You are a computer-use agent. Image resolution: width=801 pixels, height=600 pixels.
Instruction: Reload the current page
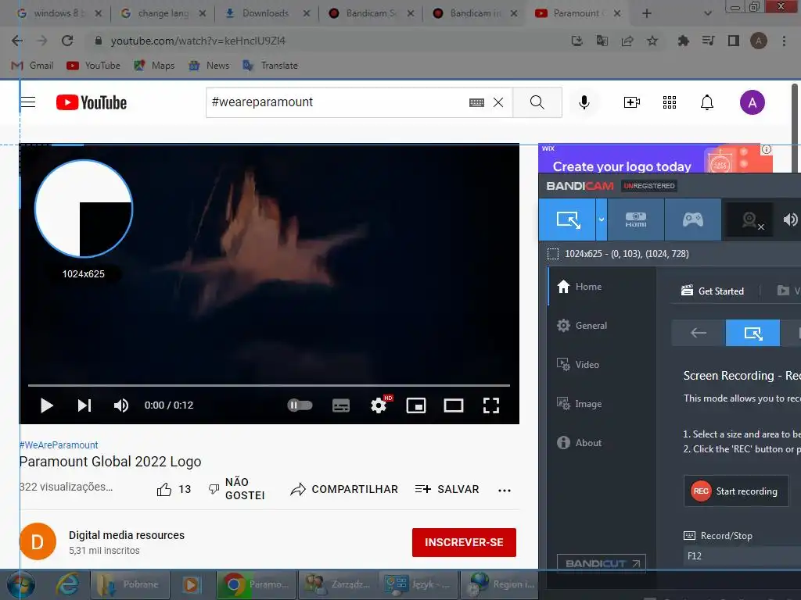pyautogui.click(x=67, y=41)
